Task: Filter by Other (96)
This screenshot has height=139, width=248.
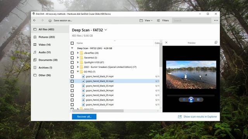Action: [x=50, y=75]
